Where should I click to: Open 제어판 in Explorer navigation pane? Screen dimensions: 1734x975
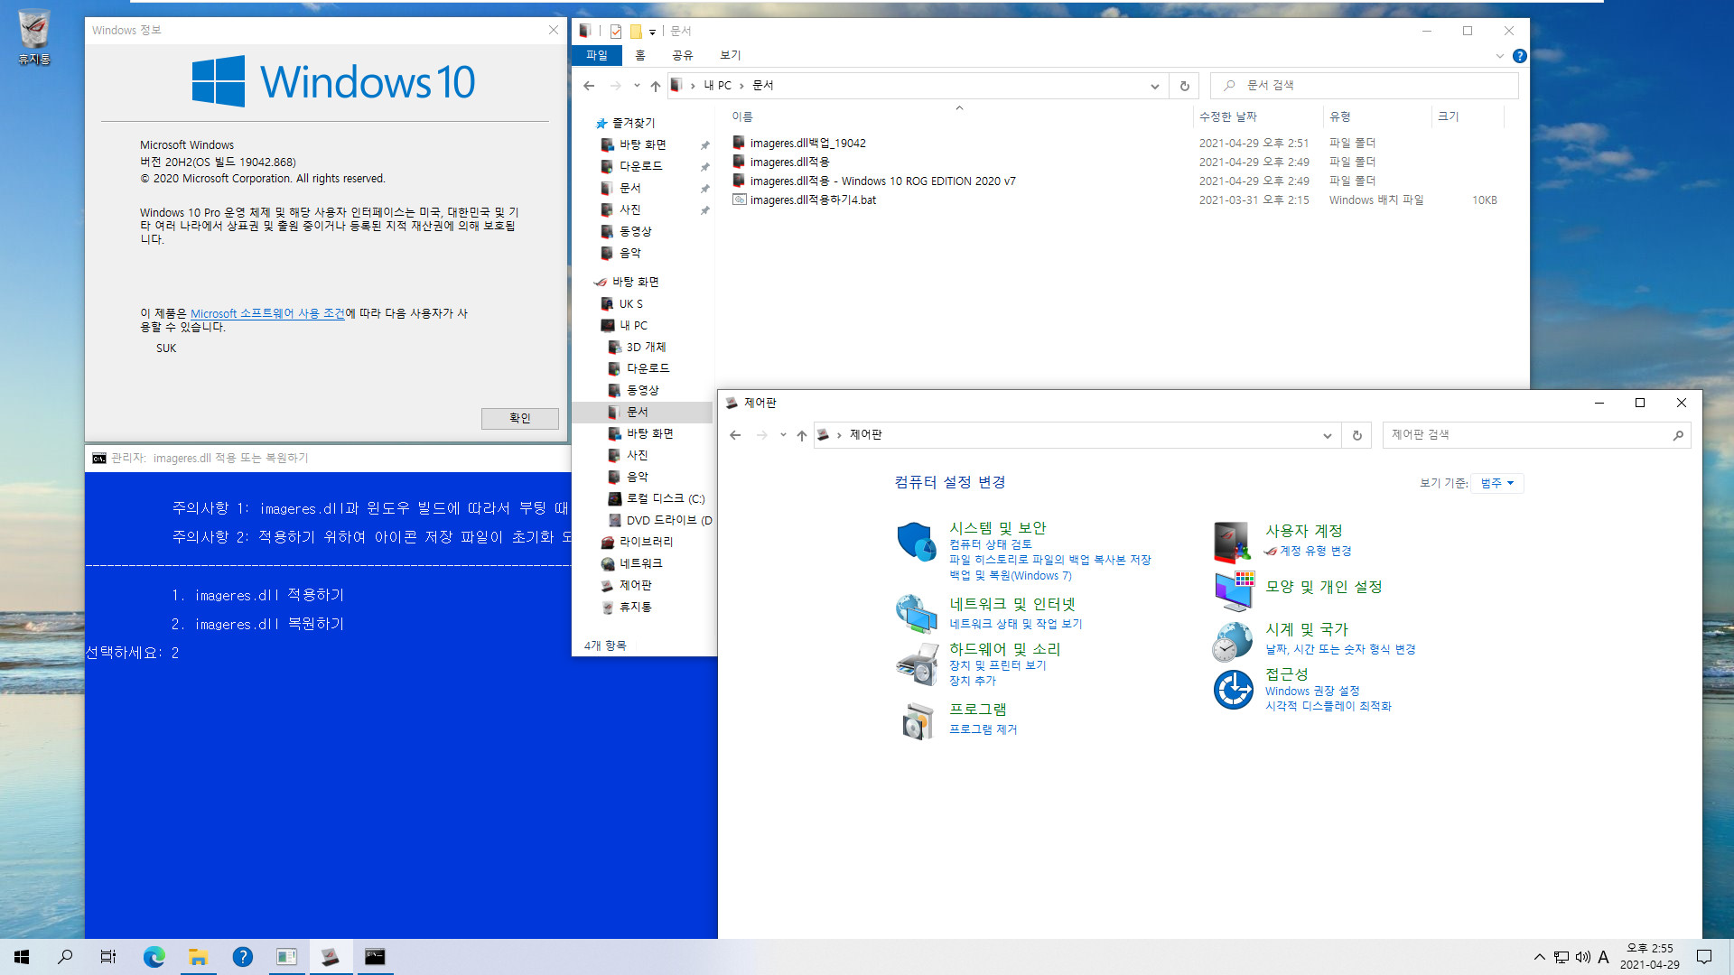point(635,586)
